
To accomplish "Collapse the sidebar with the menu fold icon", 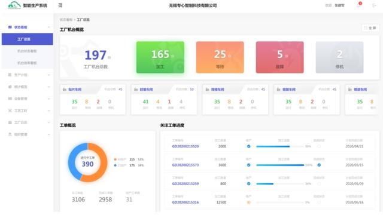I will click(x=60, y=5).
